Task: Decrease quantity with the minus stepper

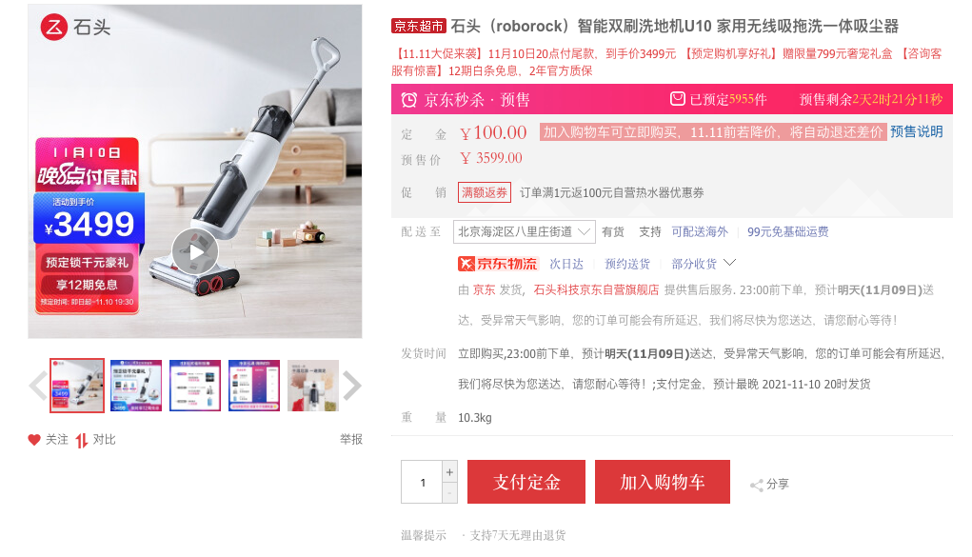Action: 449,493
